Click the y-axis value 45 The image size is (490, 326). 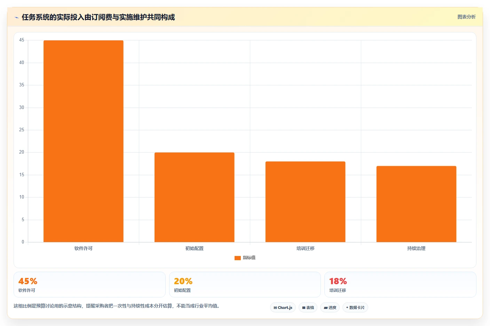click(x=22, y=40)
